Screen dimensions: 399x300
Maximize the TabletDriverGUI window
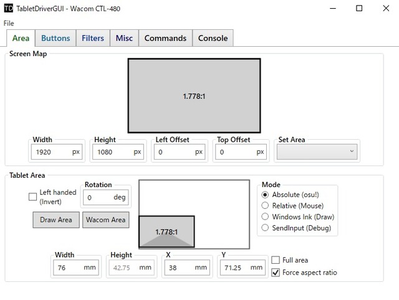[x=359, y=8]
